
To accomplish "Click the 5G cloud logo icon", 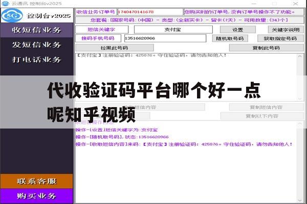I will [x=12, y=15].
